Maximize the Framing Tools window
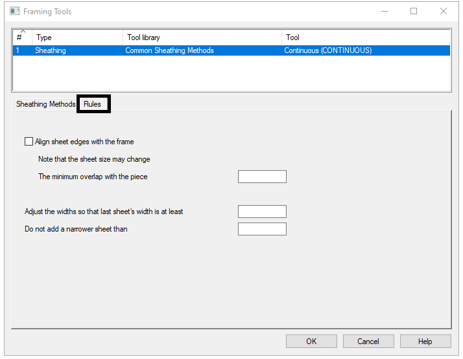The width and height of the screenshot is (463, 359). pyautogui.click(x=414, y=11)
